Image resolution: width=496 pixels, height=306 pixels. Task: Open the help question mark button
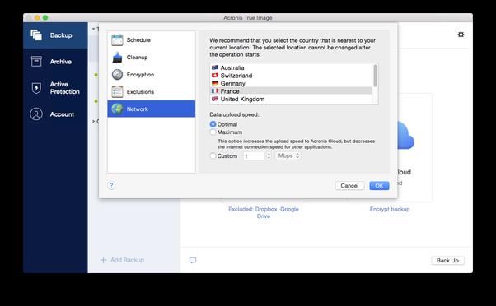pos(111,185)
